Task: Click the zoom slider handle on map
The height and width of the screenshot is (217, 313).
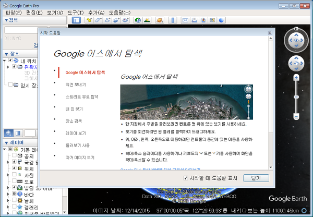Action: (x=296, y=97)
